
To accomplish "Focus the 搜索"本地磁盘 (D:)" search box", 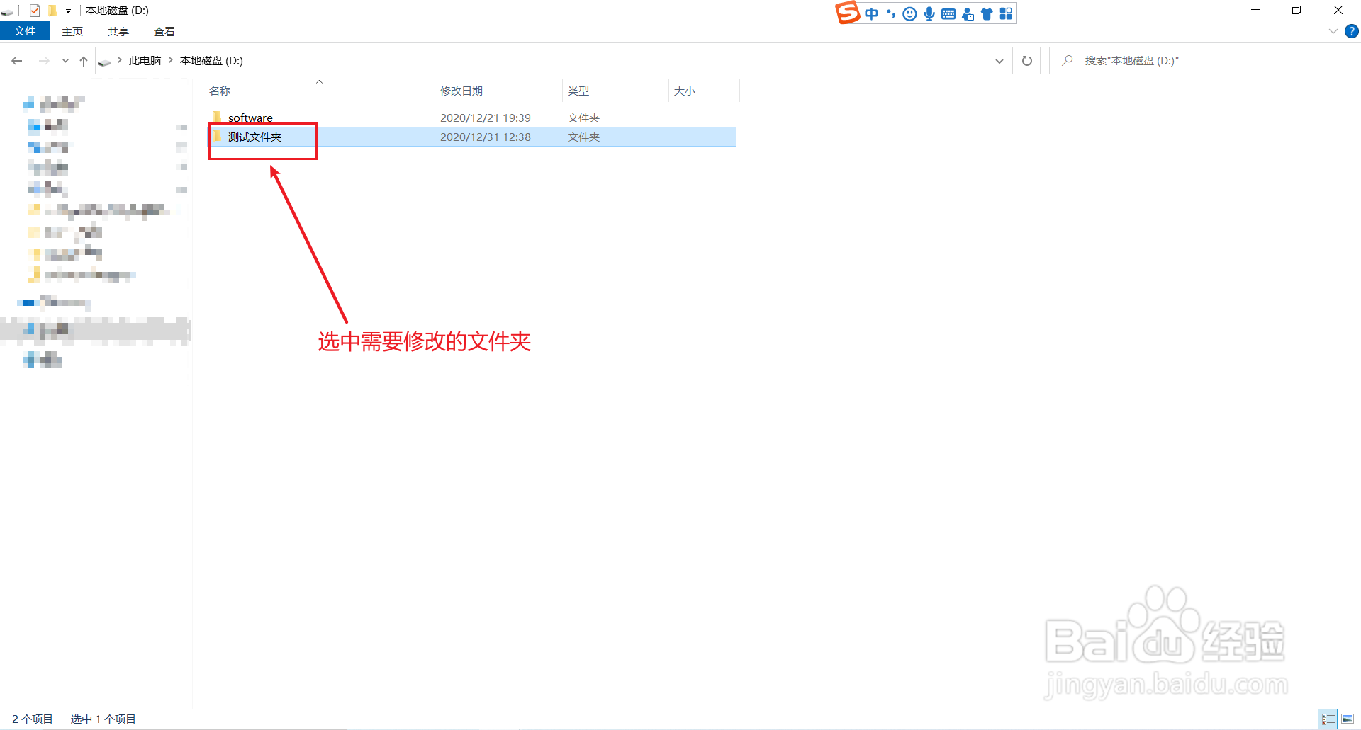I will (x=1201, y=61).
